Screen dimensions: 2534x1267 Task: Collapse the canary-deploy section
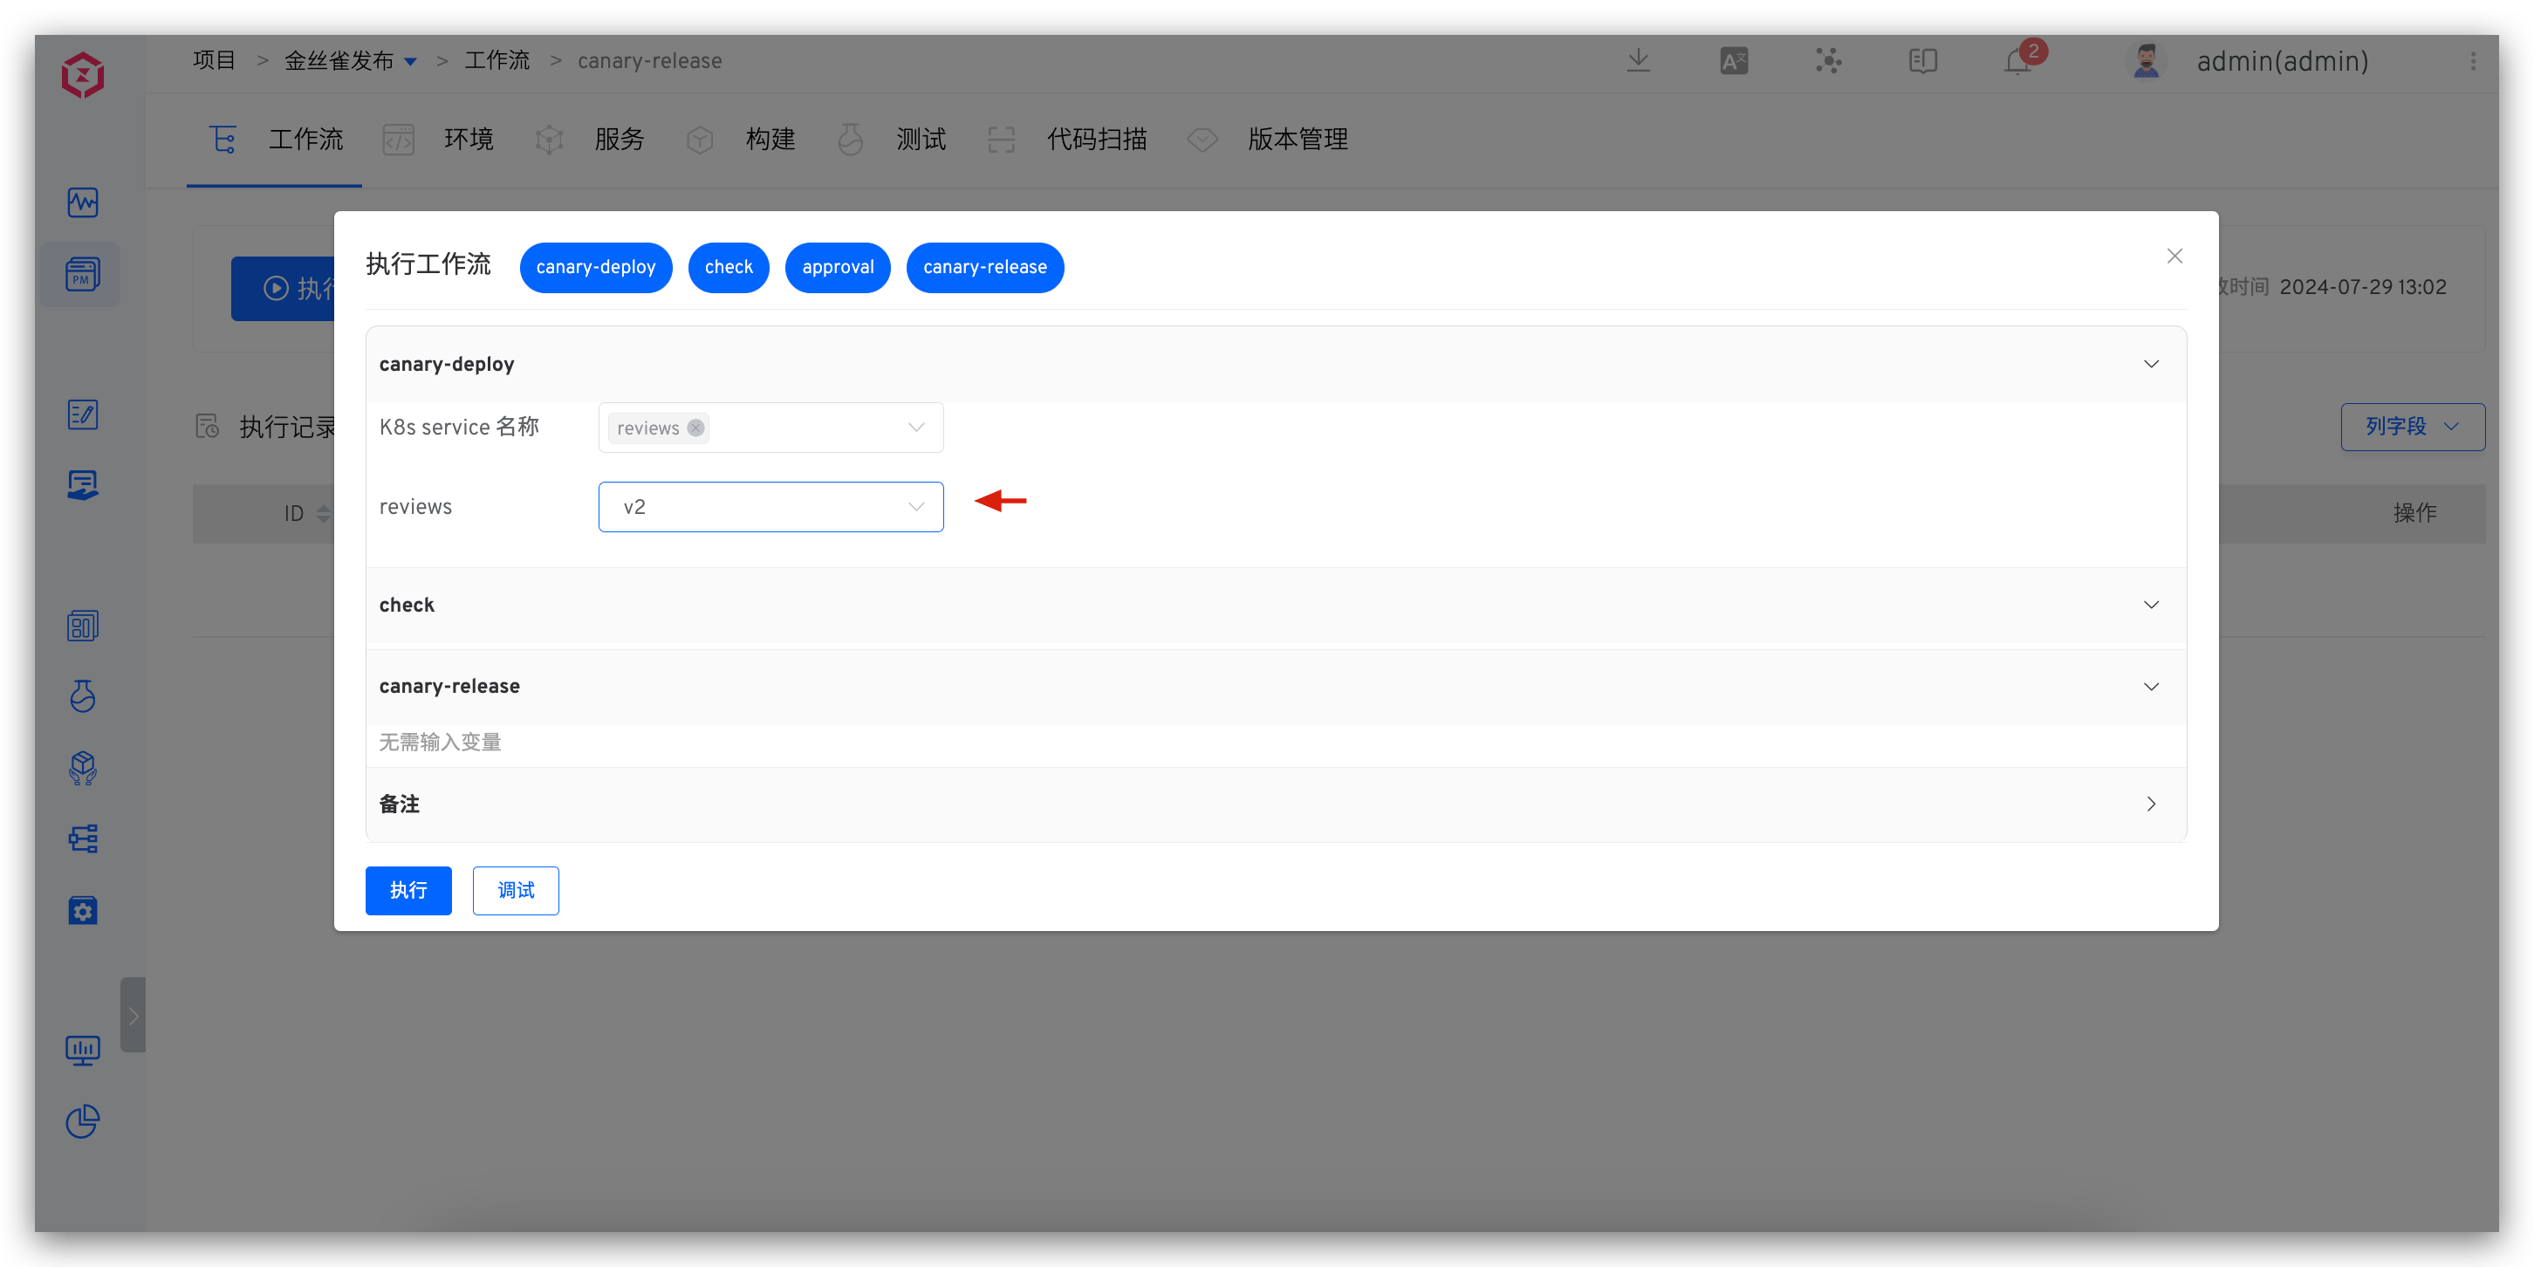coord(2150,364)
